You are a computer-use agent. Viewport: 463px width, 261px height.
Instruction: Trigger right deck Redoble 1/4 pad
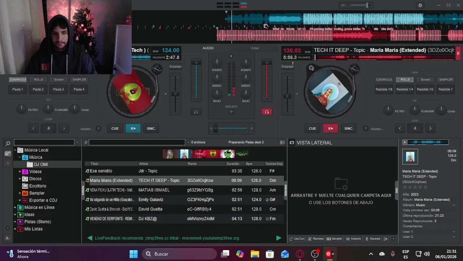click(405, 89)
